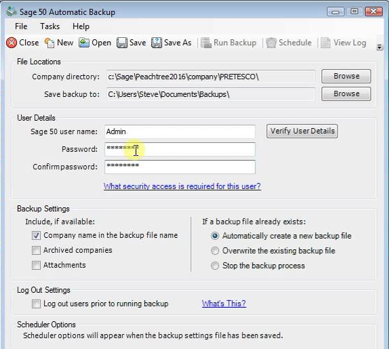Browse for the company directory
The height and width of the screenshot is (349, 389).
346,76
